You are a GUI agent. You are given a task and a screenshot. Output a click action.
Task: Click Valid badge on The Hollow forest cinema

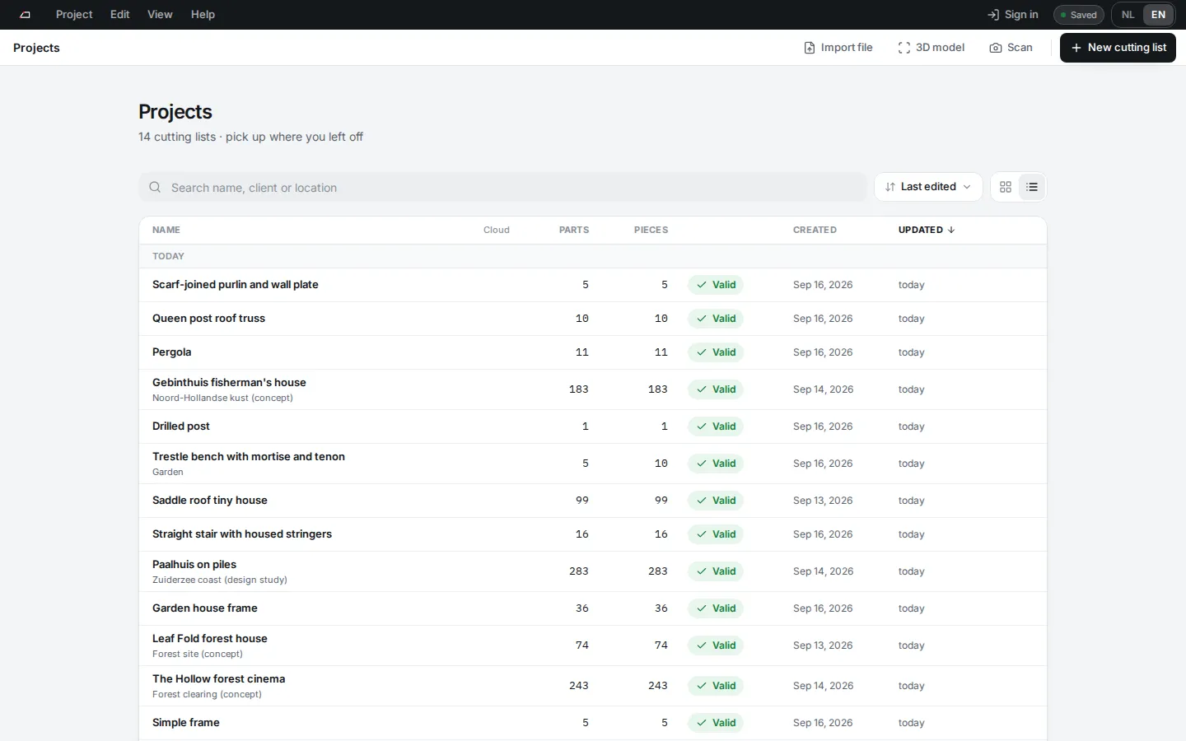[716, 686]
